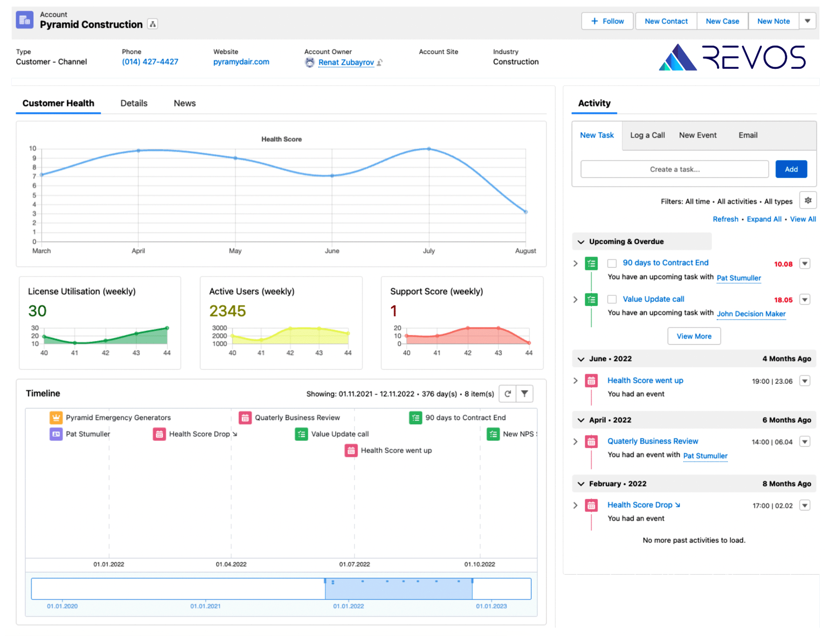
Task: Open action menu for Health Score went up
Action: 805,381
